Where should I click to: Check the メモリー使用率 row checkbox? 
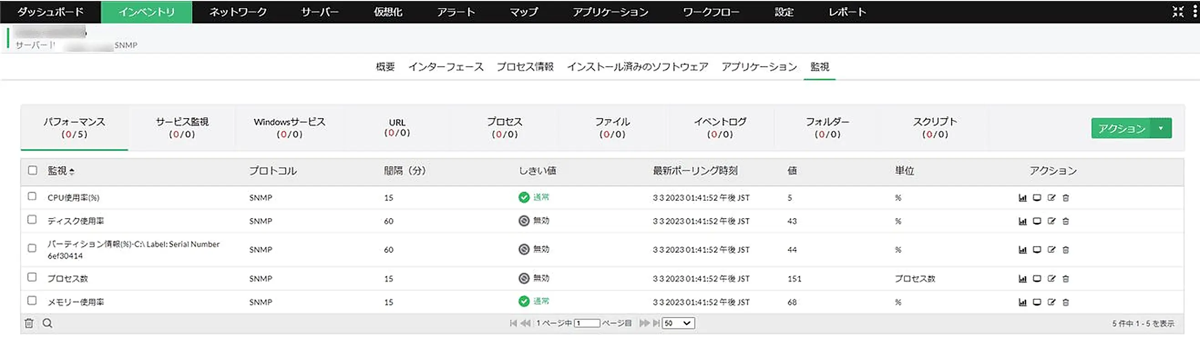tap(32, 300)
